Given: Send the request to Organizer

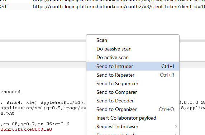Looking at the screenshot, I should coord(133,109).
